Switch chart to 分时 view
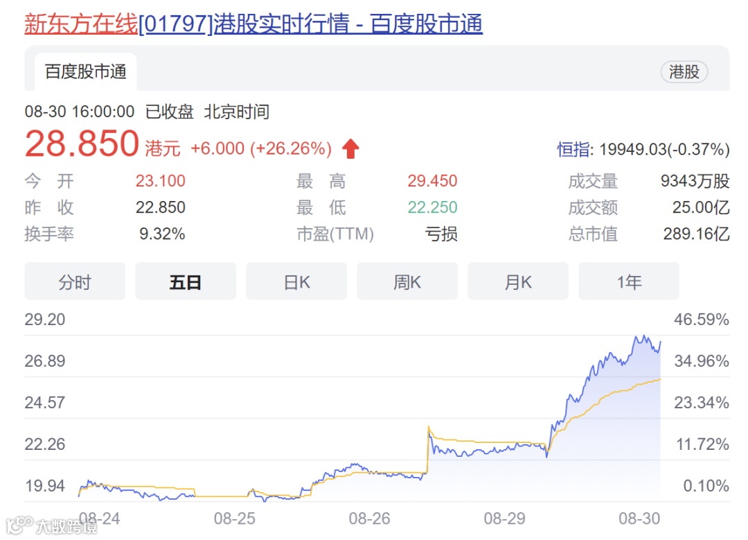The height and width of the screenshot is (540, 748). [75, 281]
